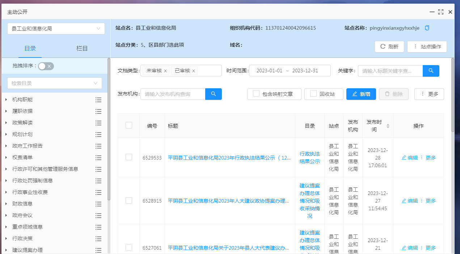
Task: Open article 平阴县工业和信息化局2023年人大建议政协提案办理
Action: 228,201
